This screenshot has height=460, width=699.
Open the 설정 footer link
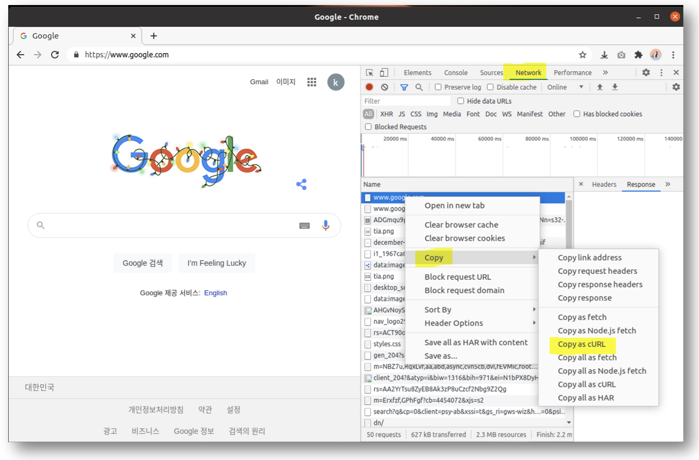click(x=233, y=410)
